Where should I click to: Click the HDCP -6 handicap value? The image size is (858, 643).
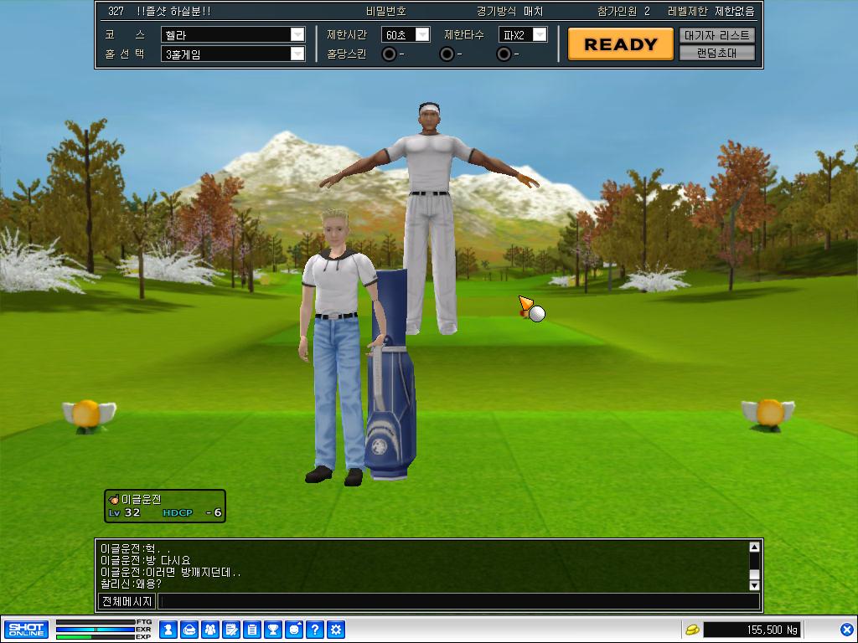[192, 513]
